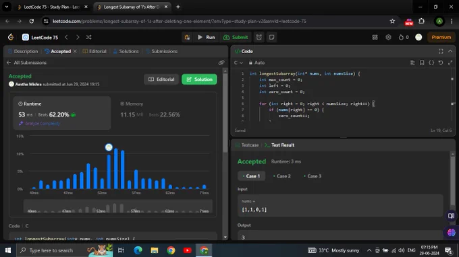Switch to the Test Result tab
This screenshot has height=257, width=459.
pos(279,145)
